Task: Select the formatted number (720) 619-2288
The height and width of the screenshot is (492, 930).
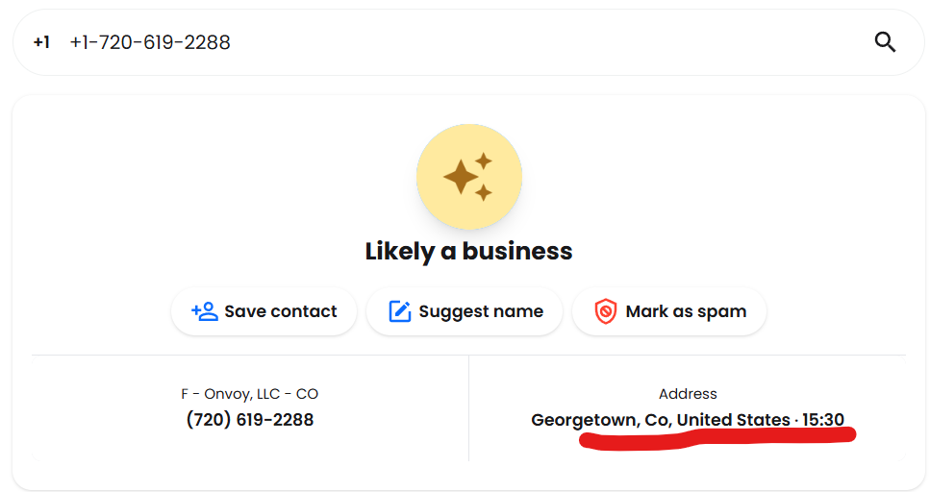Action: click(249, 420)
